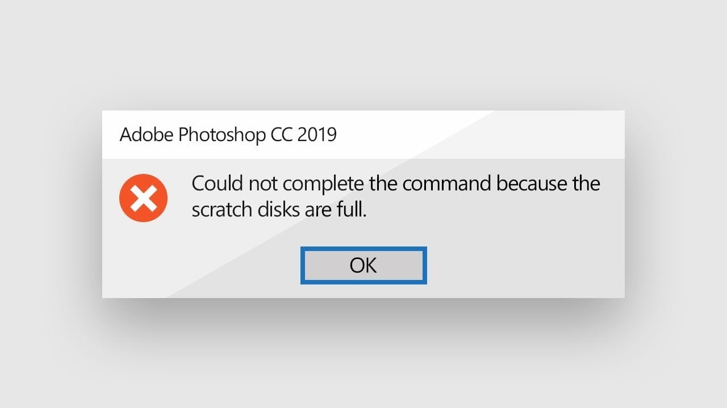Screen dimensions: 727x408
Task: Click the gray area below the OK button
Action: [x=363, y=290]
